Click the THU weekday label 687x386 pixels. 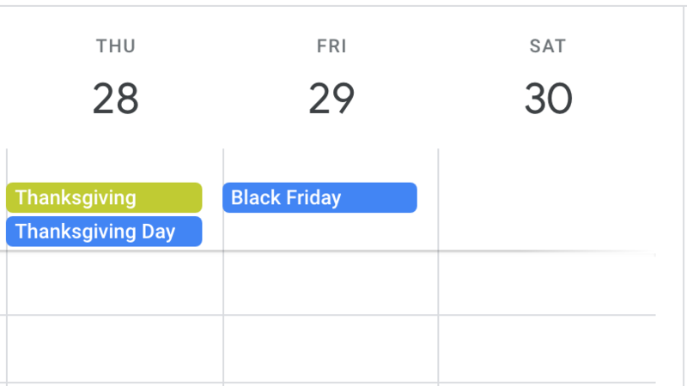click(116, 46)
